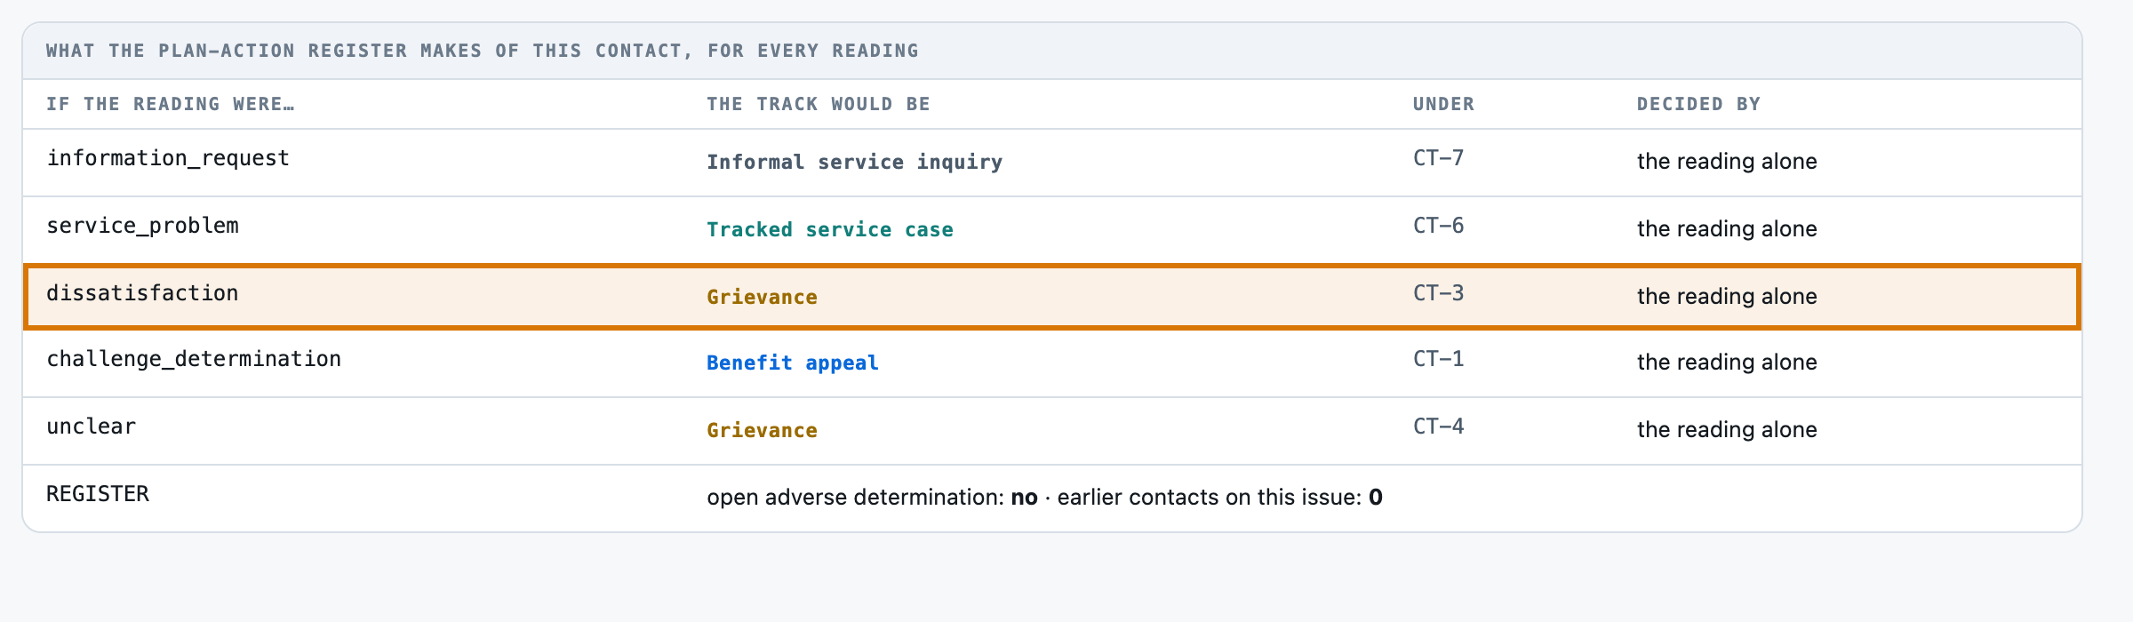The width and height of the screenshot is (2133, 622).
Task: Click the CT-7 rule reference
Action: [1438, 158]
